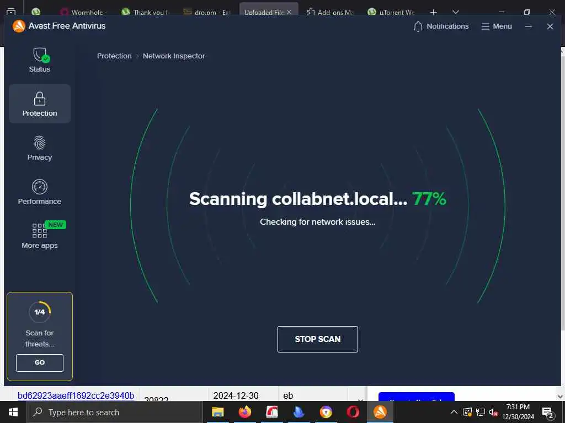Click 'Checking for network issues...' text
The image size is (565, 423).
pyautogui.click(x=317, y=222)
